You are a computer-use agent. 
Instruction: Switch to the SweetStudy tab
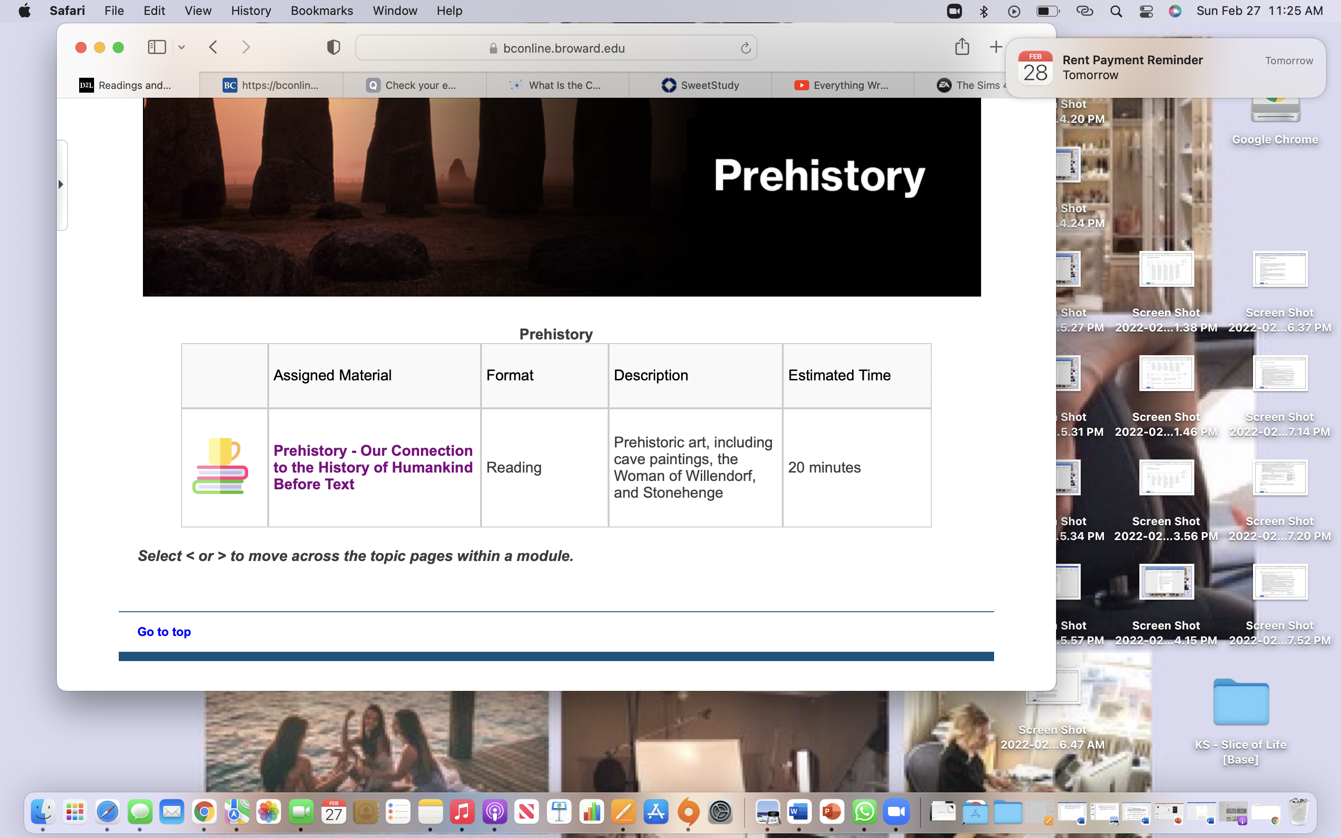(x=700, y=85)
